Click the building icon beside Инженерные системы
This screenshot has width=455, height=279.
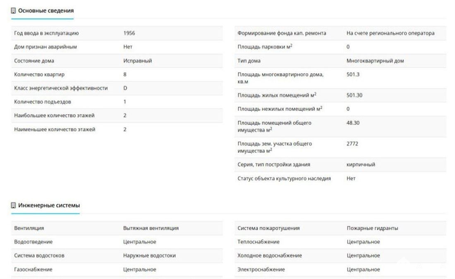click(13, 205)
